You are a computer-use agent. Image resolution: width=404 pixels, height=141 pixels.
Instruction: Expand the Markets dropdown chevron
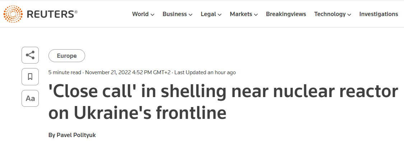pyautogui.click(x=256, y=15)
